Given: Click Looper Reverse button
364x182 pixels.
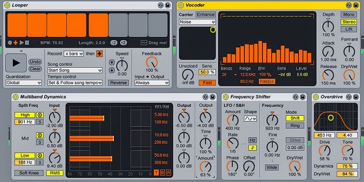Looking at the screenshot, I should (118, 83).
